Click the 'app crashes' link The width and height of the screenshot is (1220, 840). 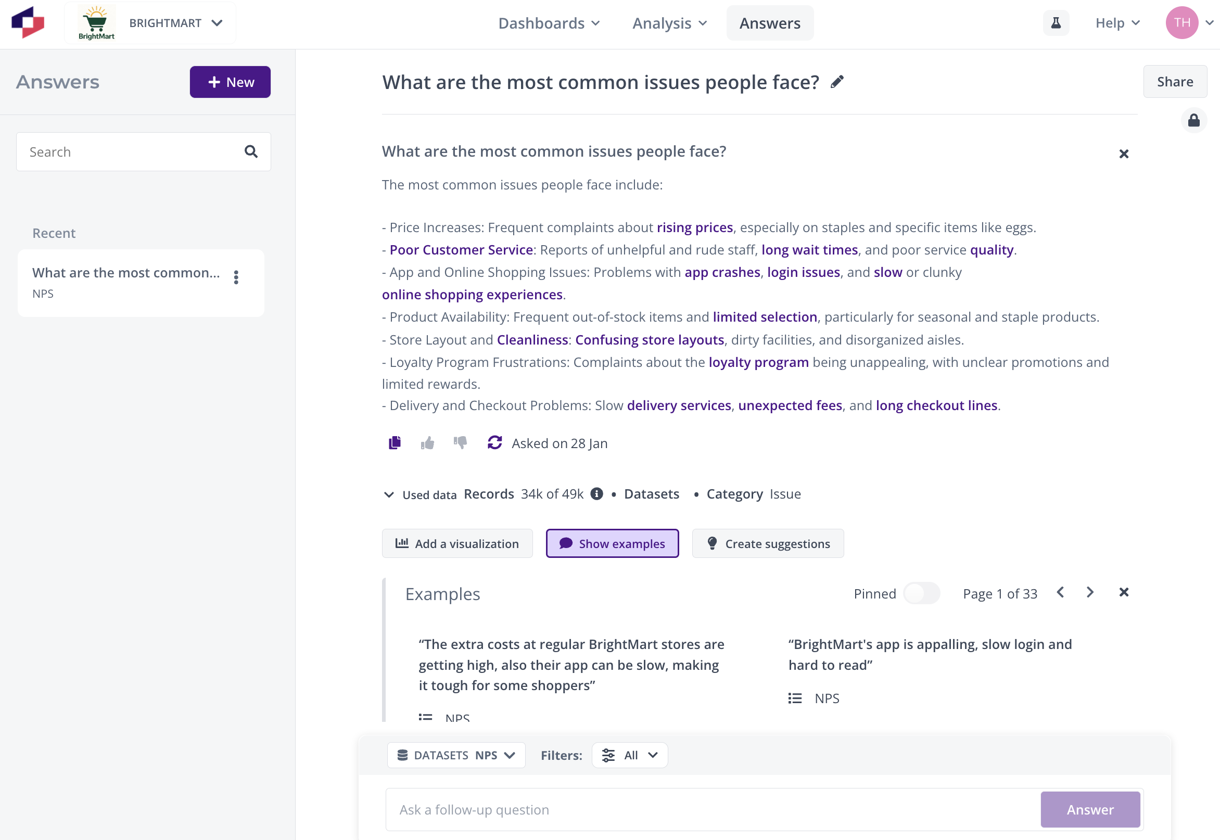click(722, 272)
